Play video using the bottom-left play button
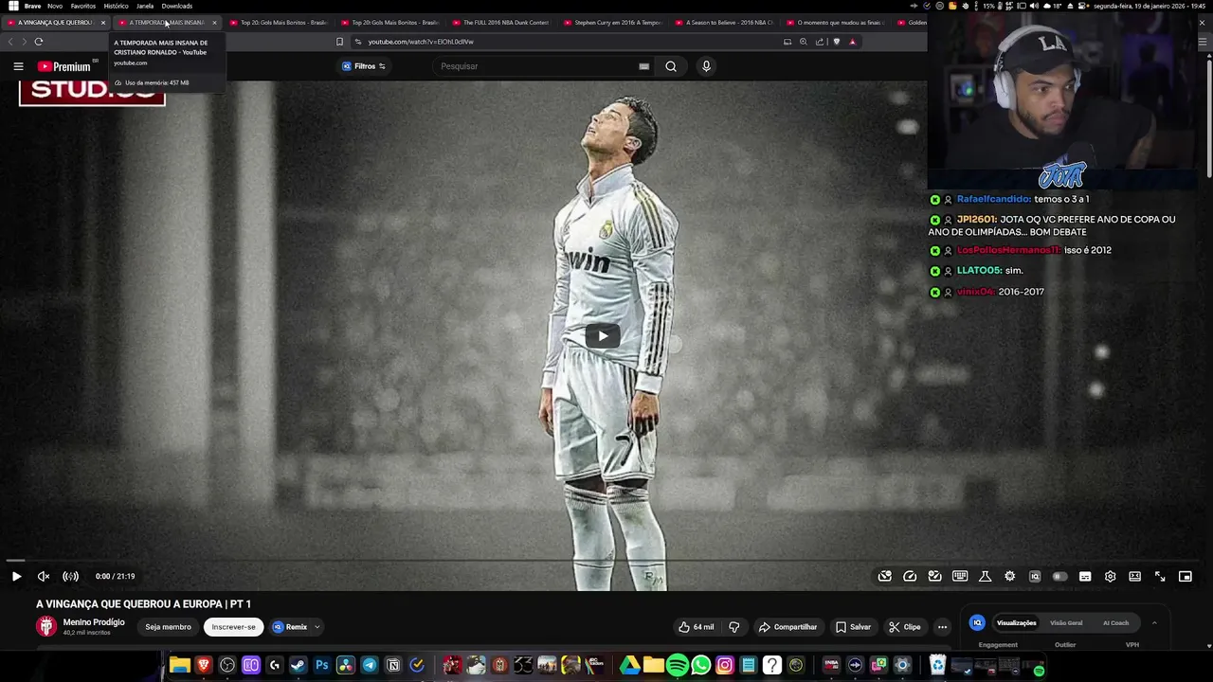 tap(16, 576)
